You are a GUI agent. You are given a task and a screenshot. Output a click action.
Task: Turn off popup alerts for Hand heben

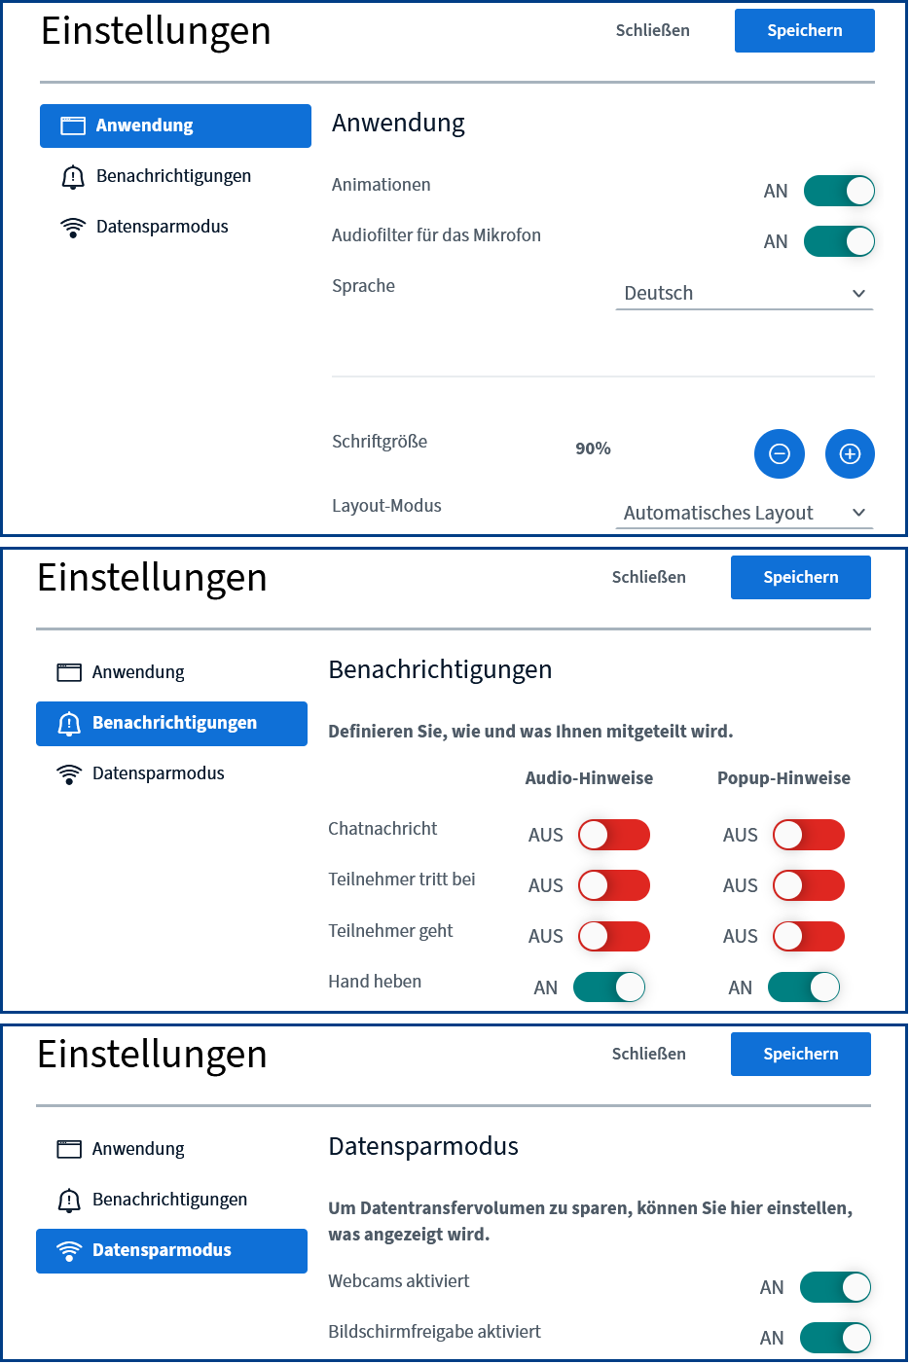[x=803, y=987]
